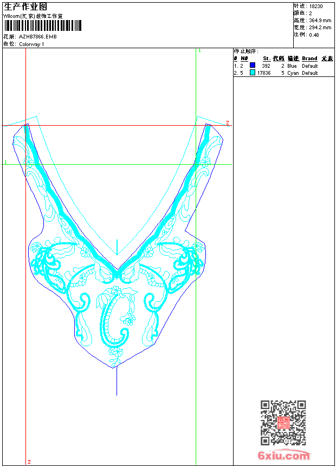Select the 生产作业图 title heading

pyautogui.click(x=25, y=7)
